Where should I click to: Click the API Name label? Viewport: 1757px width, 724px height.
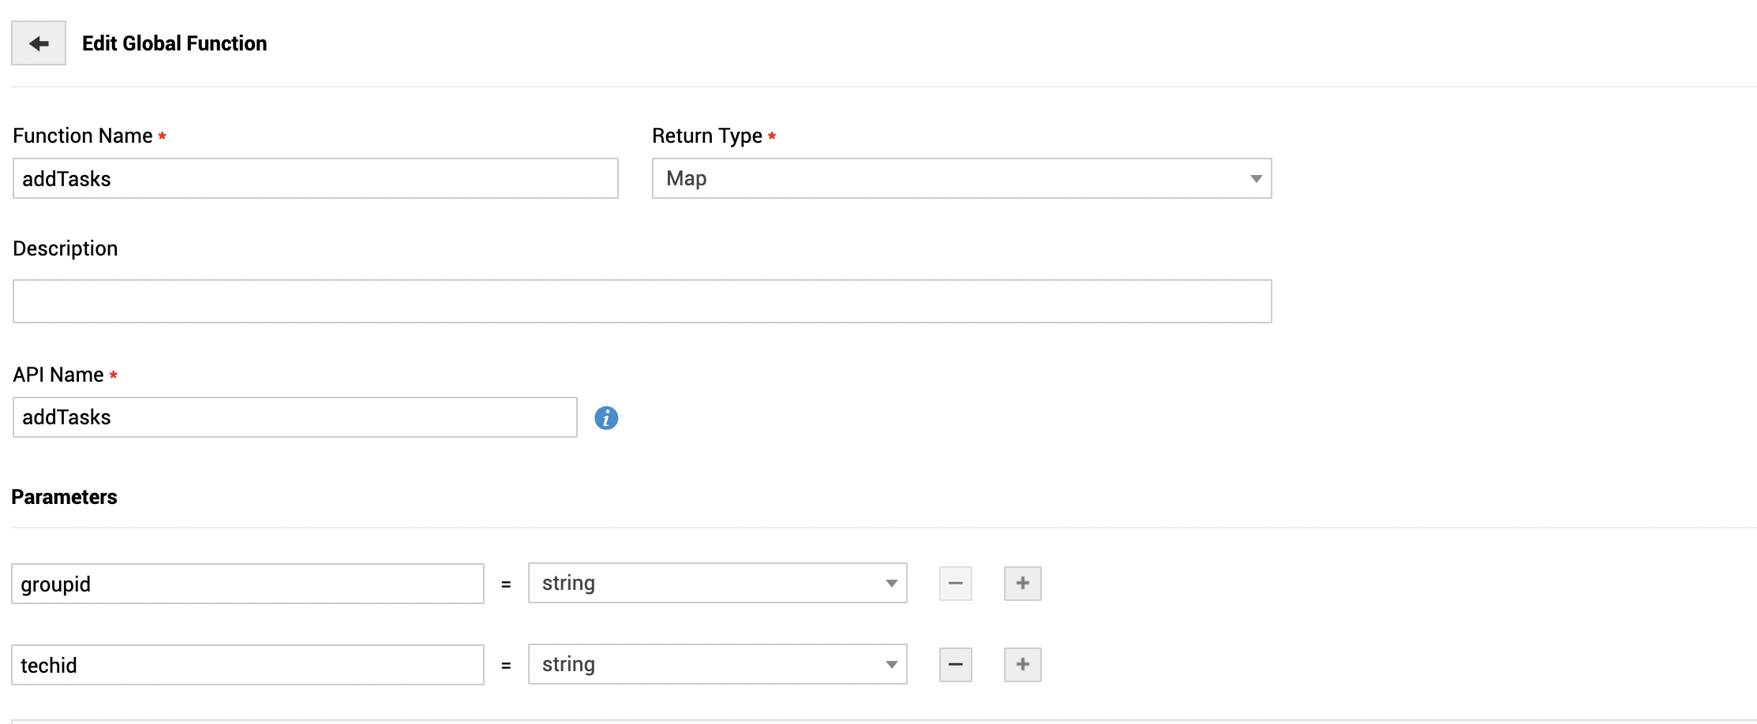[x=58, y=375]
